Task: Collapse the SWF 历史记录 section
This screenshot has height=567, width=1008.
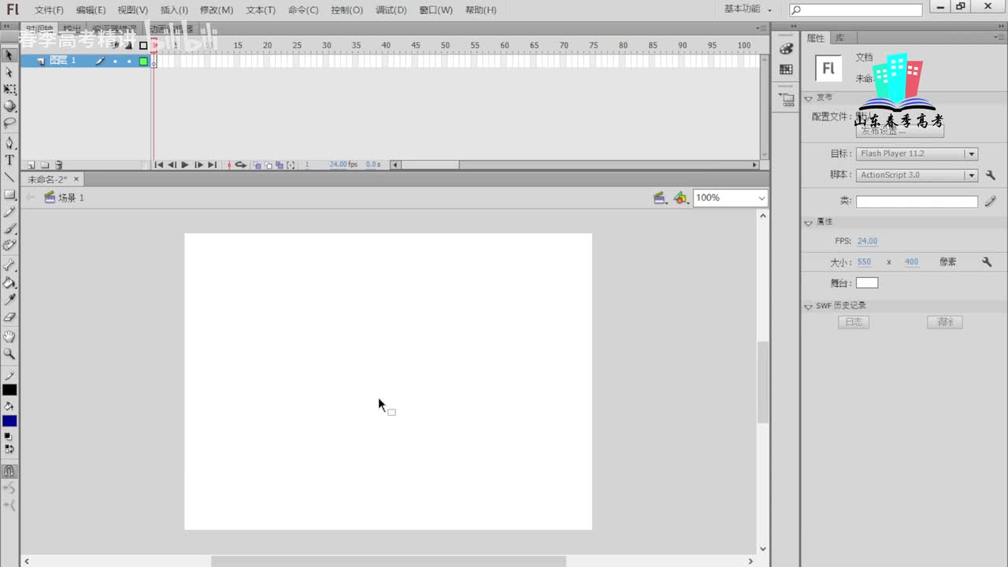Action: [x=808, y=306]
